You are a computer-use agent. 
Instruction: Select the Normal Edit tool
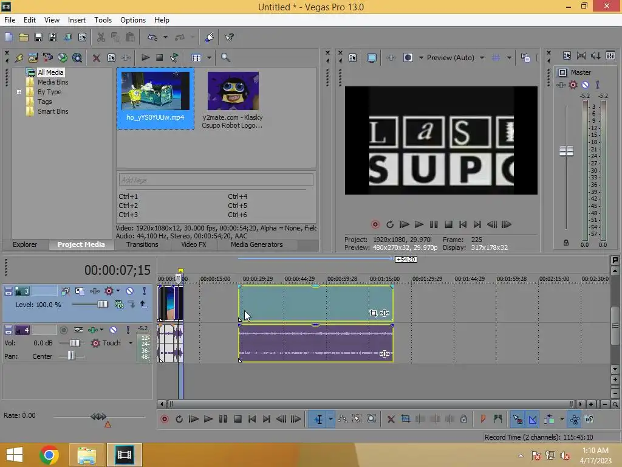pos(318,419)
